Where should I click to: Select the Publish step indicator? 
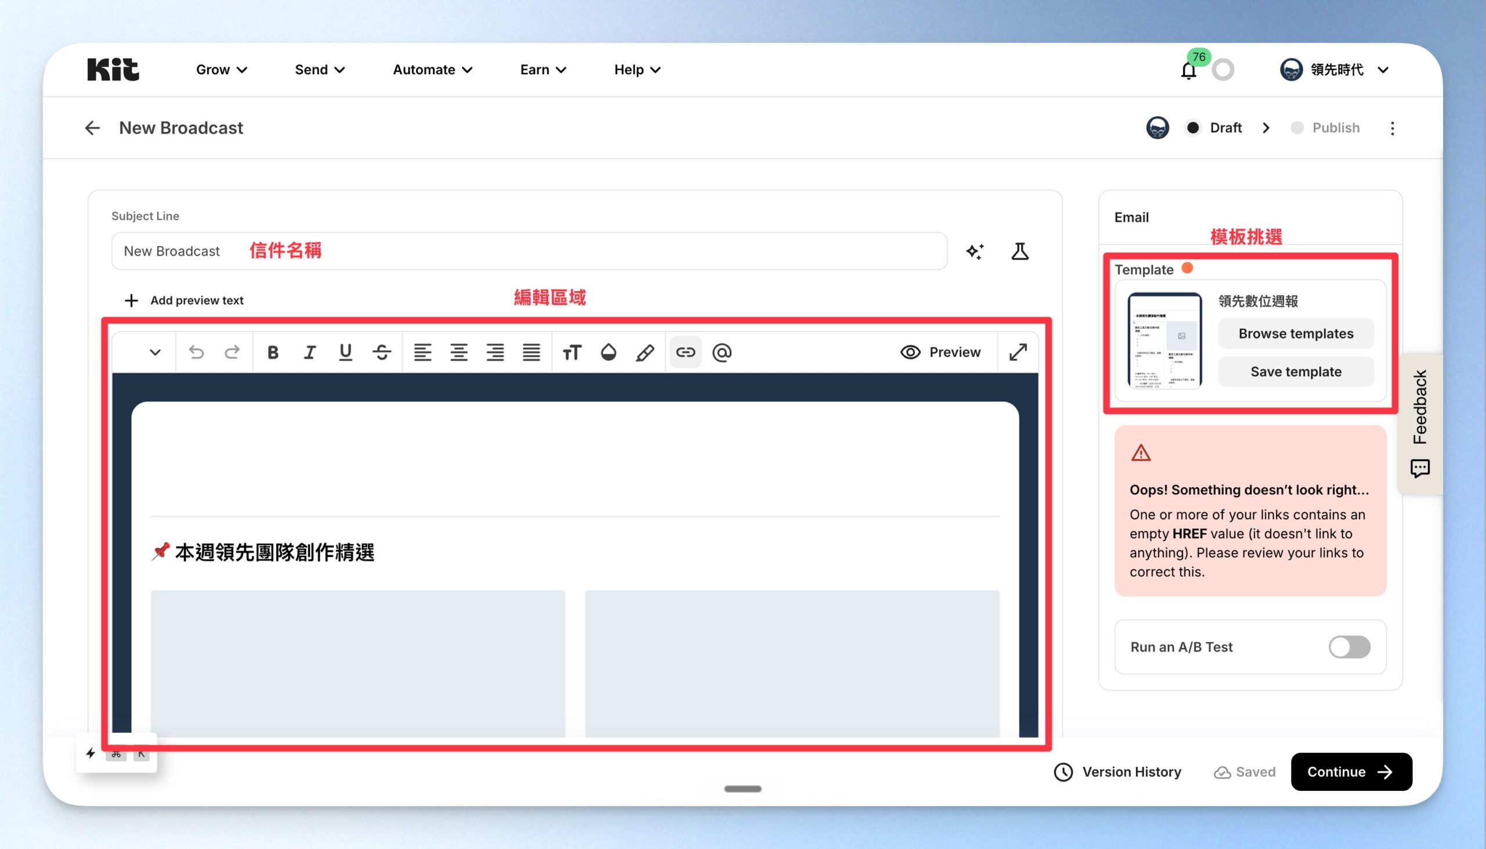1325,128
